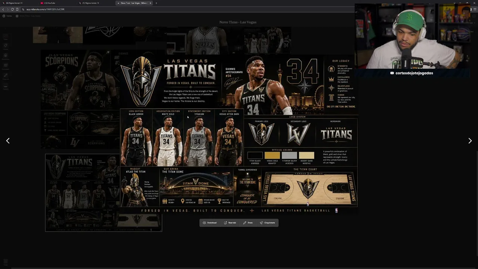Viewport: 478px width, 269px height.
Task: Activate the Draw tool on the image
Action: point(248,223)
